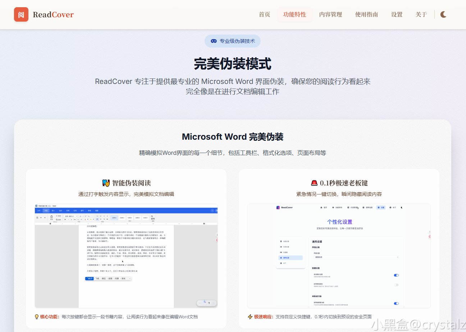Open 设置 from the main navigation bar
The width and height of the screenshot is (466, 332).
coord(397,15)
